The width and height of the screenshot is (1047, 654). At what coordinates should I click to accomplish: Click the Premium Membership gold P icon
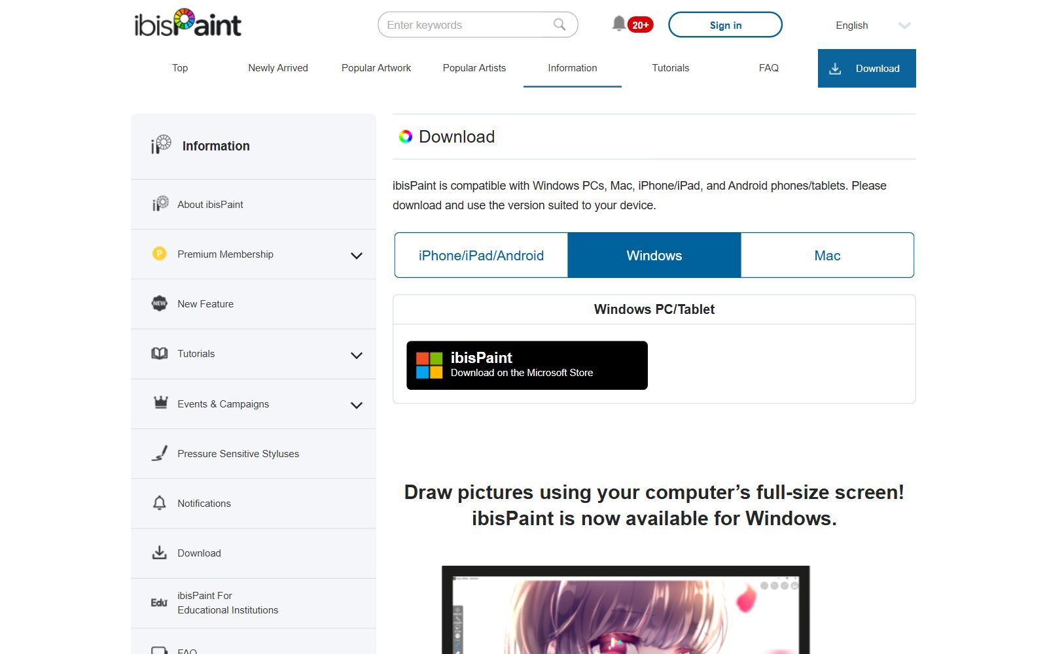[x=159, y=253]
